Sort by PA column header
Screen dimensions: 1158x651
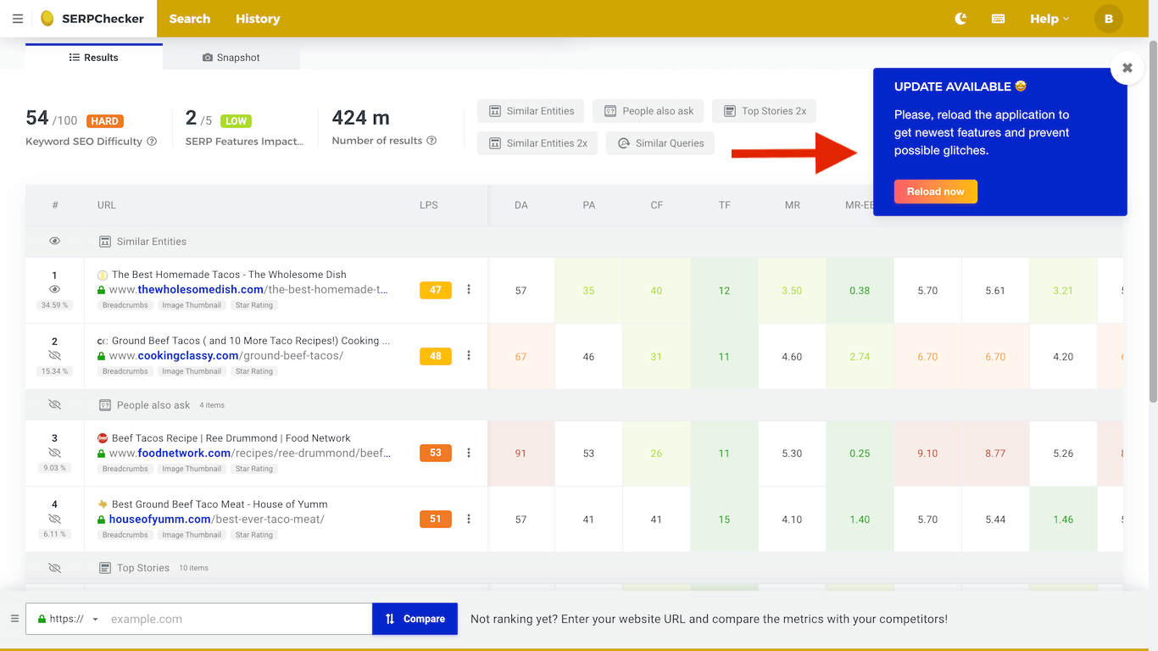tap(589, 205)
